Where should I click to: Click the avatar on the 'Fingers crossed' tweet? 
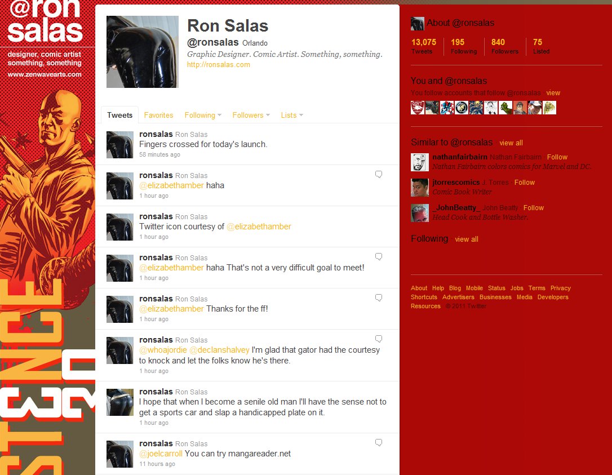coord(120,145)
